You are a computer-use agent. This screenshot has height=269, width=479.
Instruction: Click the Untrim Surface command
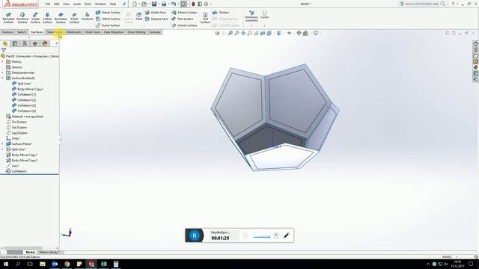[184, 25]
